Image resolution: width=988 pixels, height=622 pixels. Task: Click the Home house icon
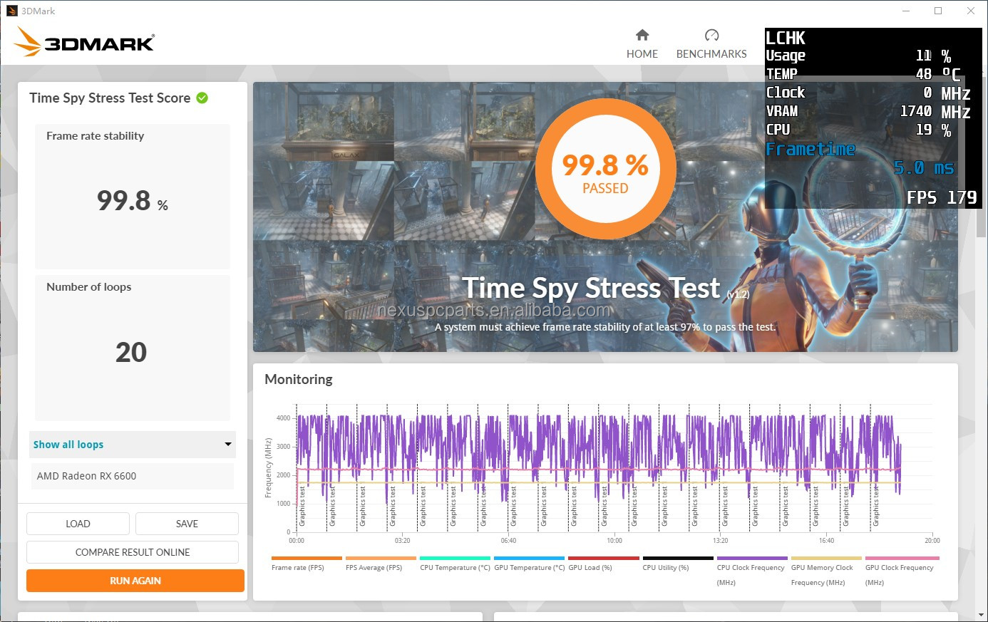point(642,35)
